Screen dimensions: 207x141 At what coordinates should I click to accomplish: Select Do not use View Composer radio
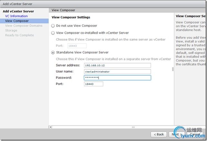pyautogui.click(x=53, y=26)
